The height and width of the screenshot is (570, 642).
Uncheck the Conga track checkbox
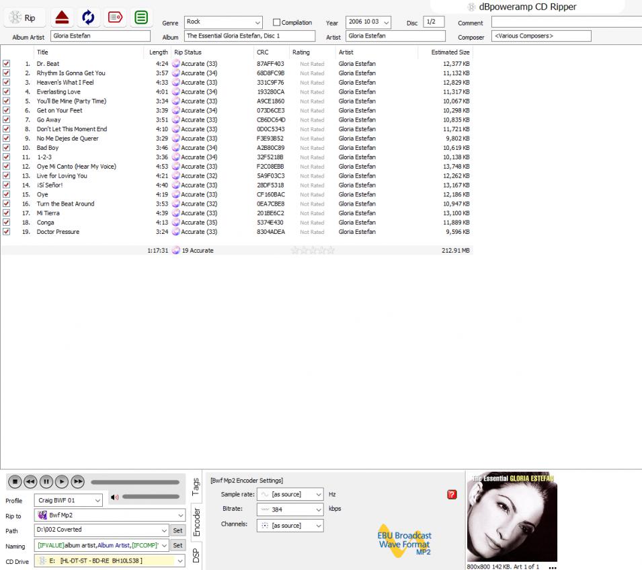tap(7, 222)
